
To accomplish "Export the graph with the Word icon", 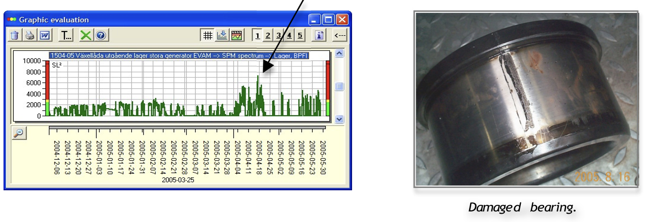I will (45, 35).
